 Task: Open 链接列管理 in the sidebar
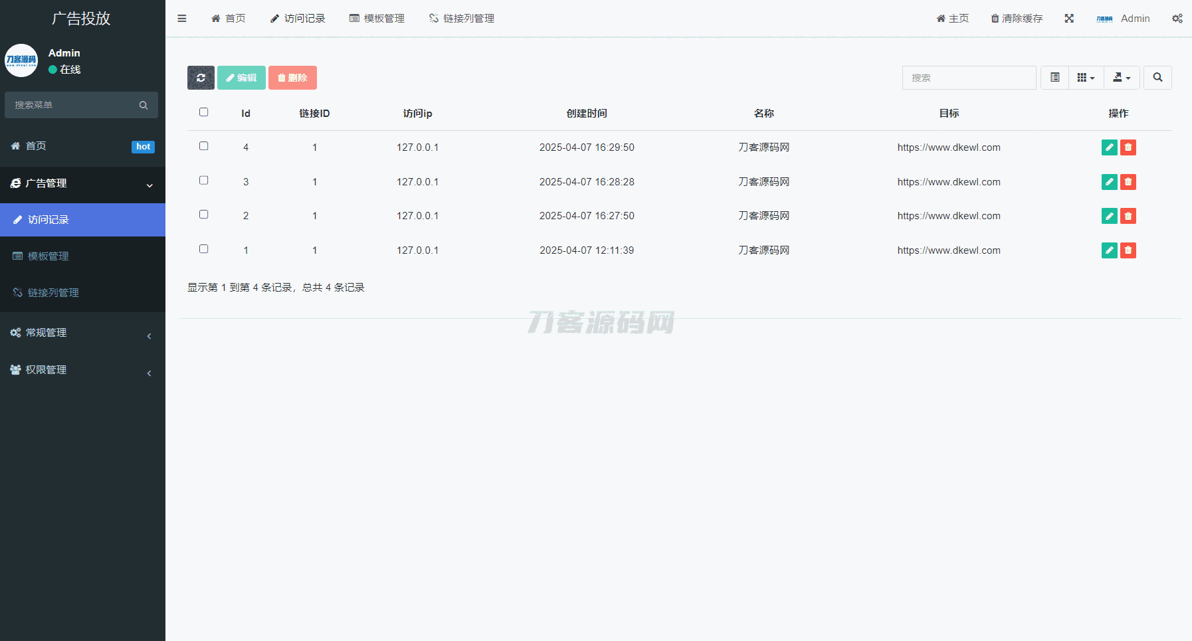point(53,293)
